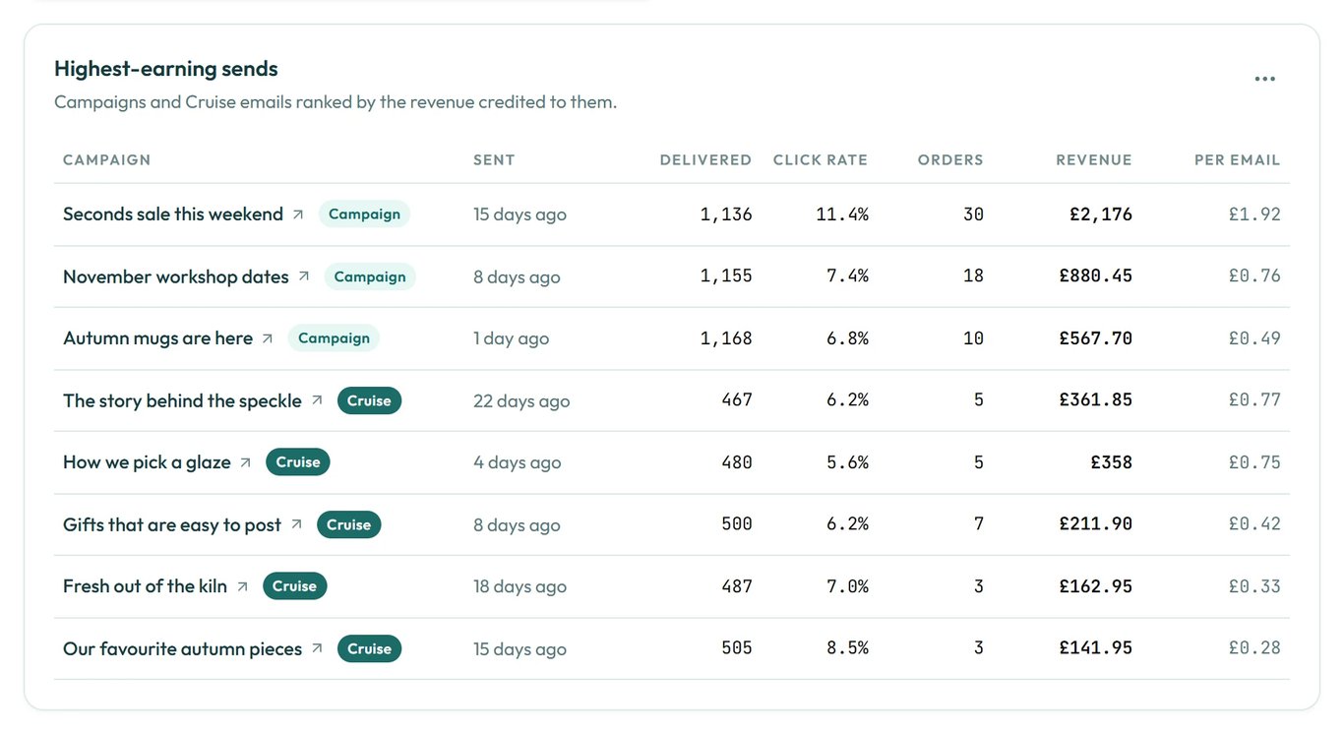The width and height of the screenshot is (1344, 734).
Task: Click the £2,176 revenue value
Action: (x=1101, y=214)
